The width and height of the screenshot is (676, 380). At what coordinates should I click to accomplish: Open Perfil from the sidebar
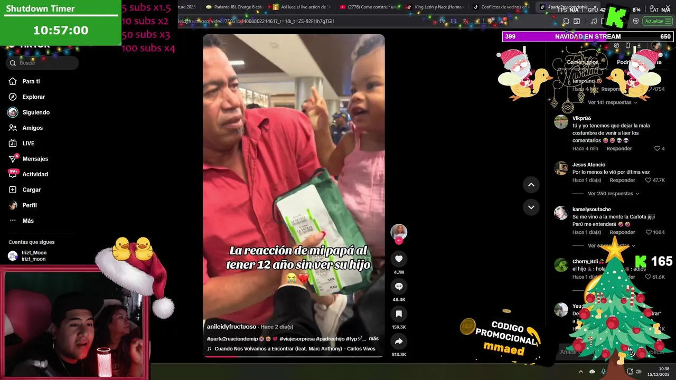point(29,205)
